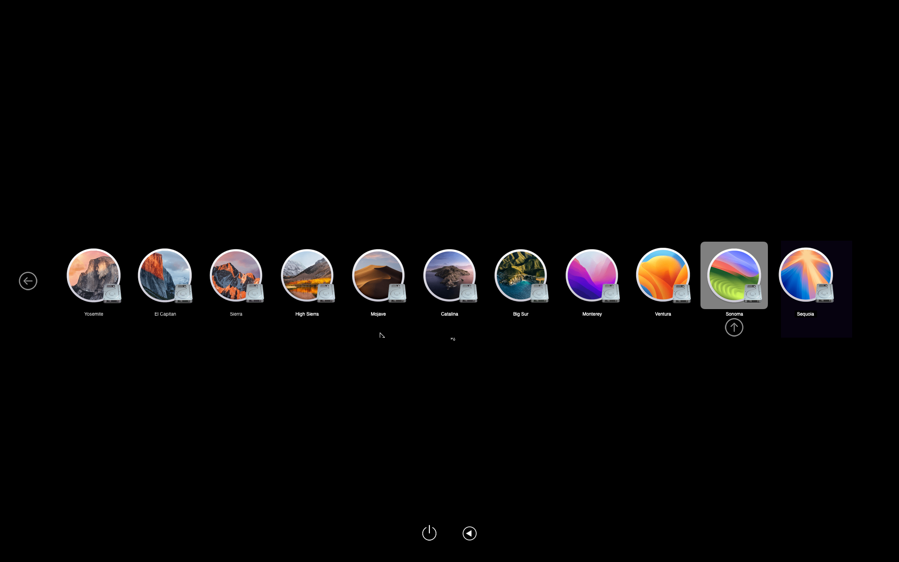
Task: Click the "El Capitan" label
Action: pos(165,314)
